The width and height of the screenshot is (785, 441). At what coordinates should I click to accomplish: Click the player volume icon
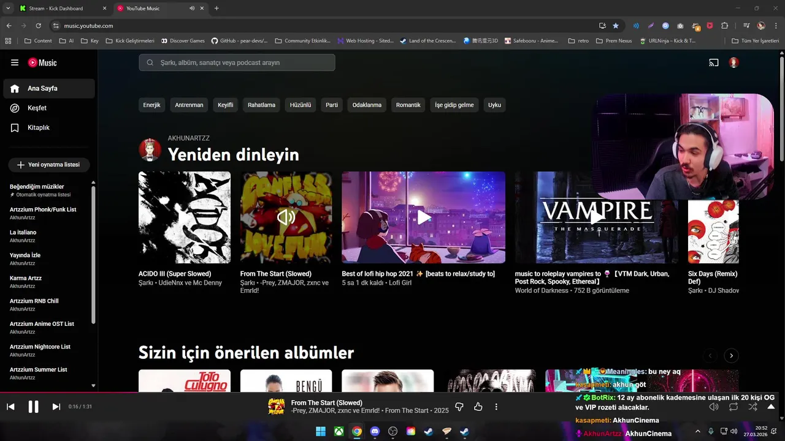tap(713, 407)
